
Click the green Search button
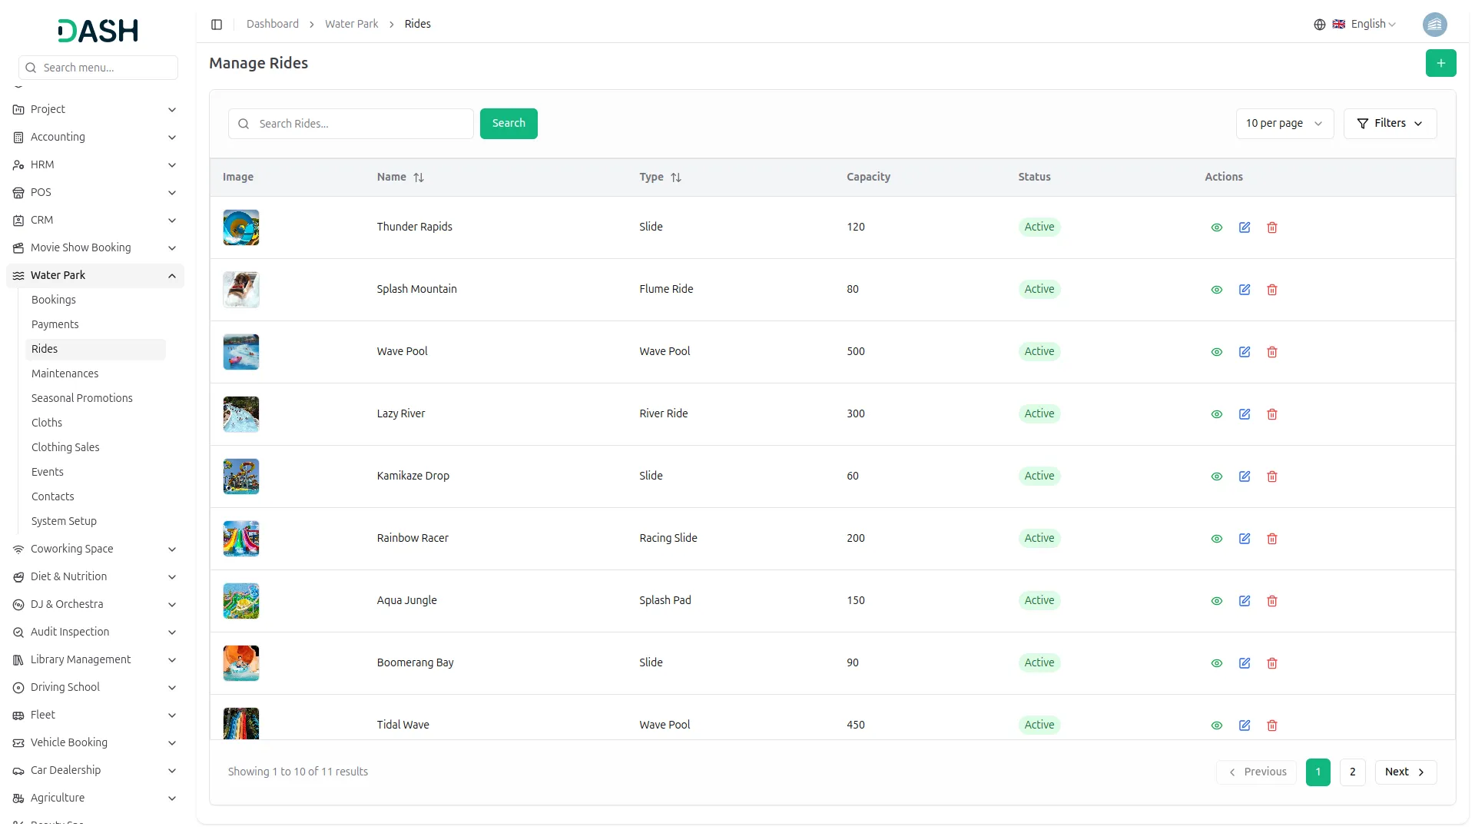coord(509,124)
